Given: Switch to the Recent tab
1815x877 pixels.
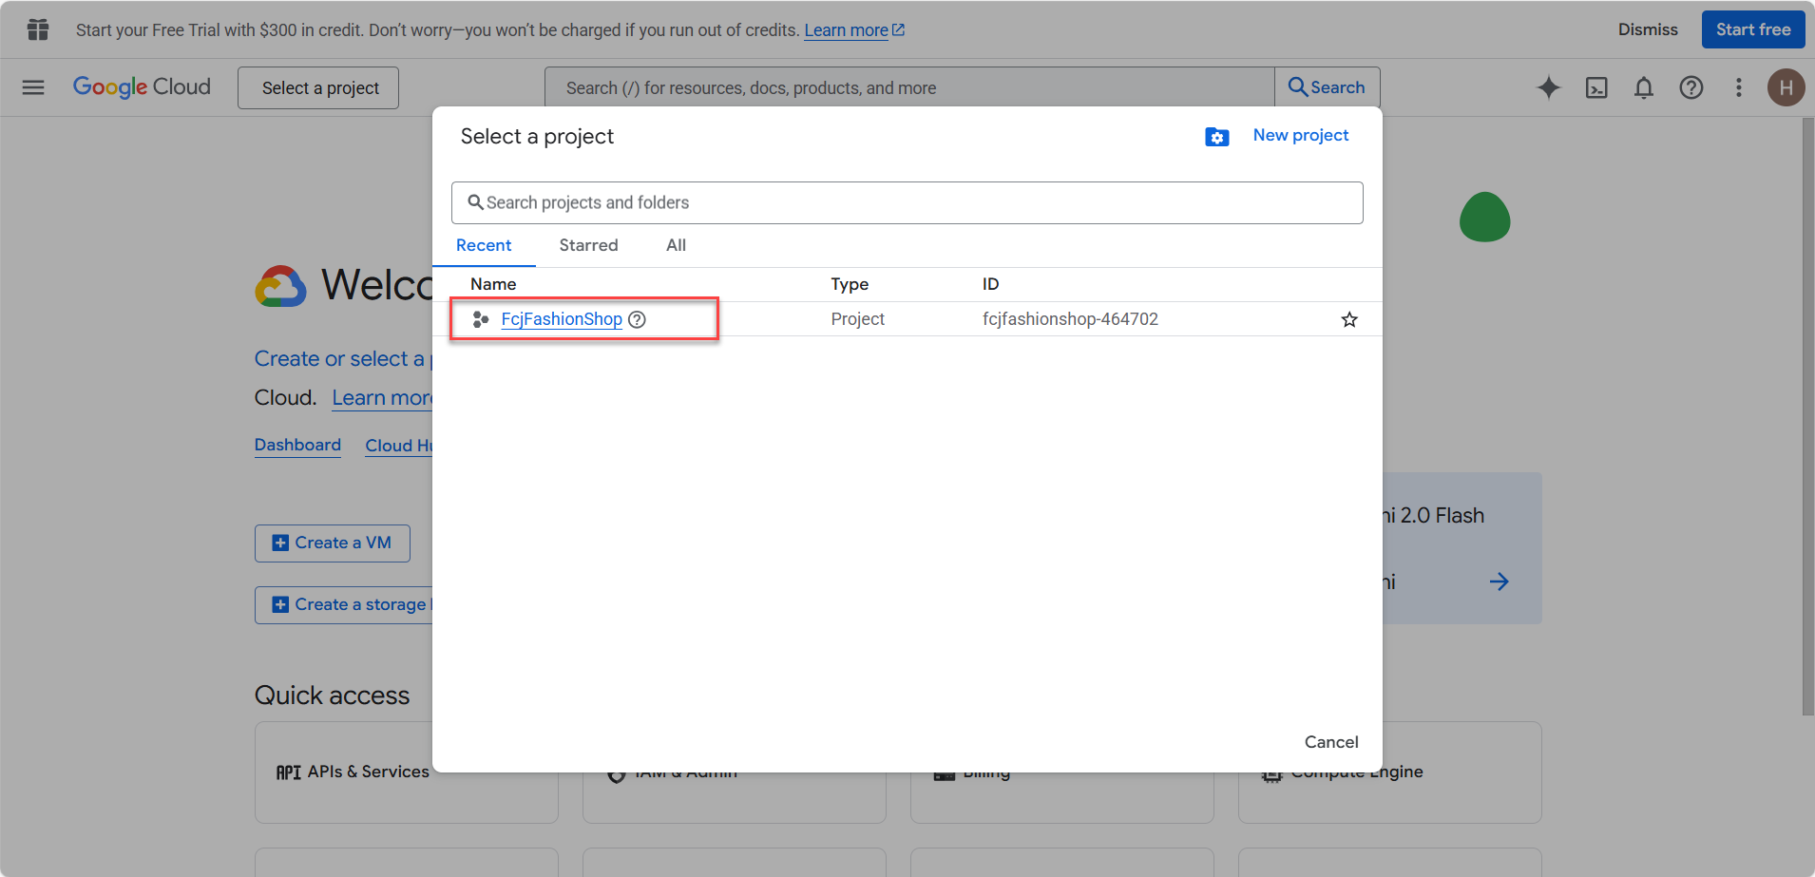Looking at the screenshot, I should pos(484,245).
